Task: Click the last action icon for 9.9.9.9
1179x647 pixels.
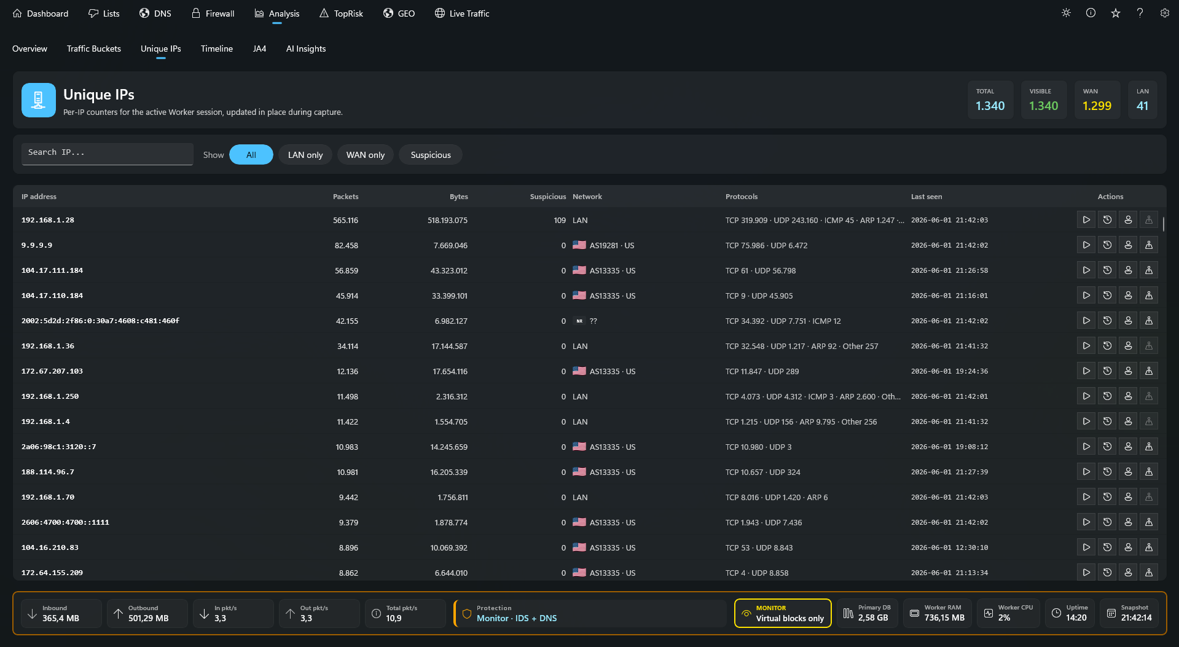Action: click(x=1149, y=245)
